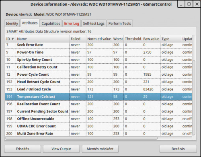Close the Device Information window

pos(197,4)
